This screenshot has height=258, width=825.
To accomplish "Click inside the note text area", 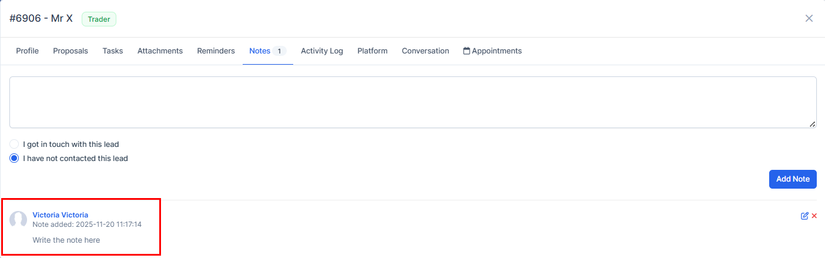I will point(412,102).
